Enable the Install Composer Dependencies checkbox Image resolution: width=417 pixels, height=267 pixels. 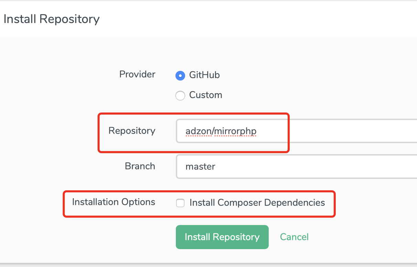coord(180,203)
